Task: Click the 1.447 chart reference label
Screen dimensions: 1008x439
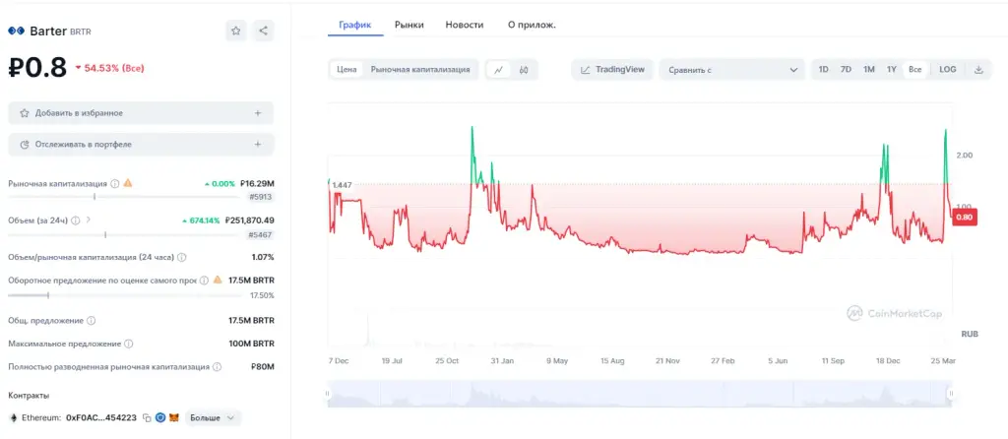Action: tap(341, 185)
